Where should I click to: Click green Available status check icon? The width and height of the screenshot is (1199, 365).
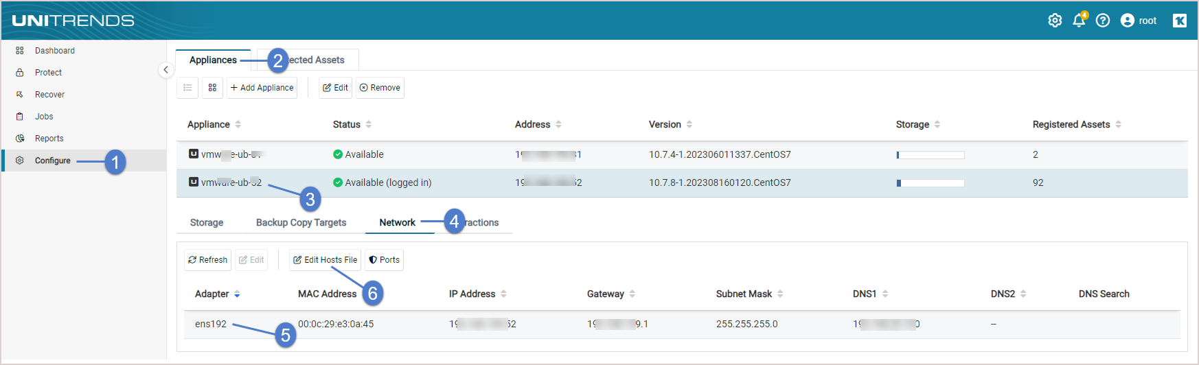tap(338, 154)
